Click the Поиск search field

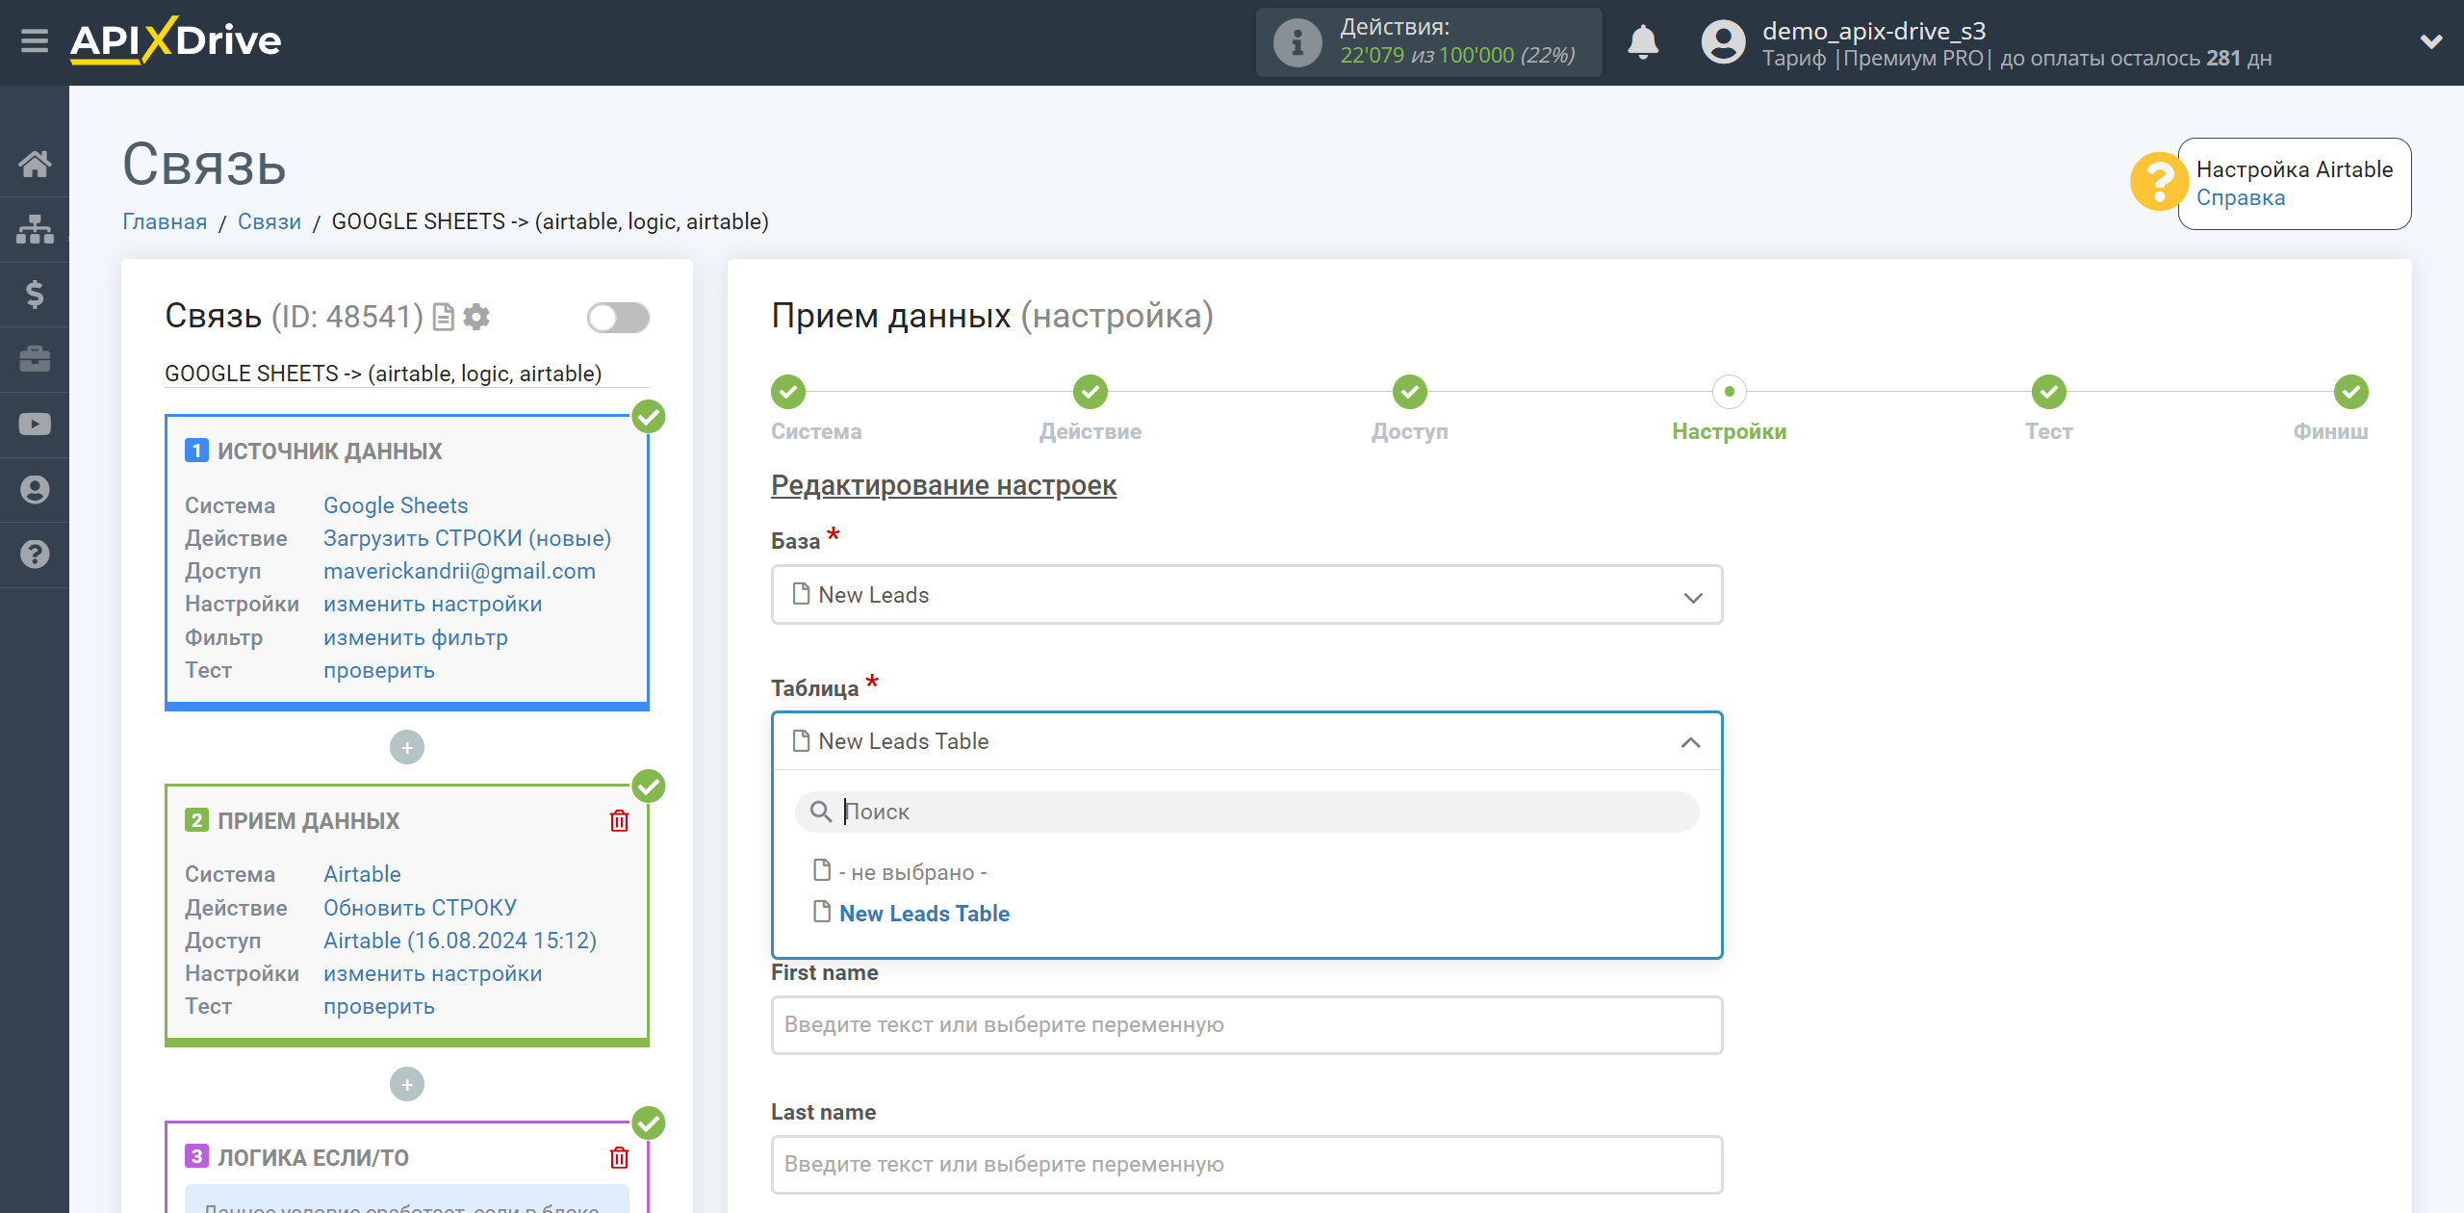[1246, 812]
